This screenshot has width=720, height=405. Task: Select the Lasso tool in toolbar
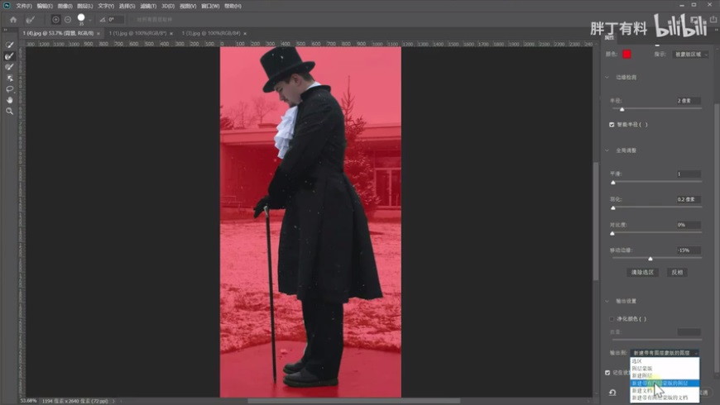(10, 88)
